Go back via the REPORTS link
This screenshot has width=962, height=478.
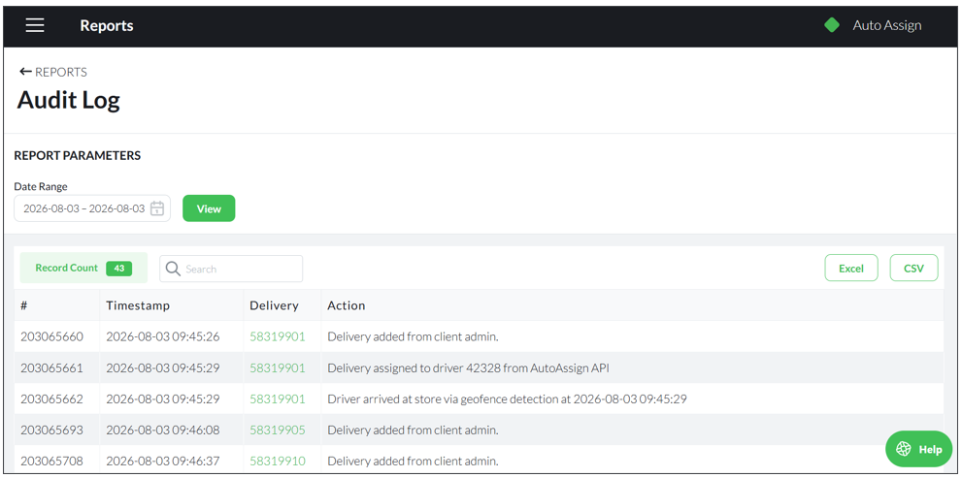pos(61,72)
